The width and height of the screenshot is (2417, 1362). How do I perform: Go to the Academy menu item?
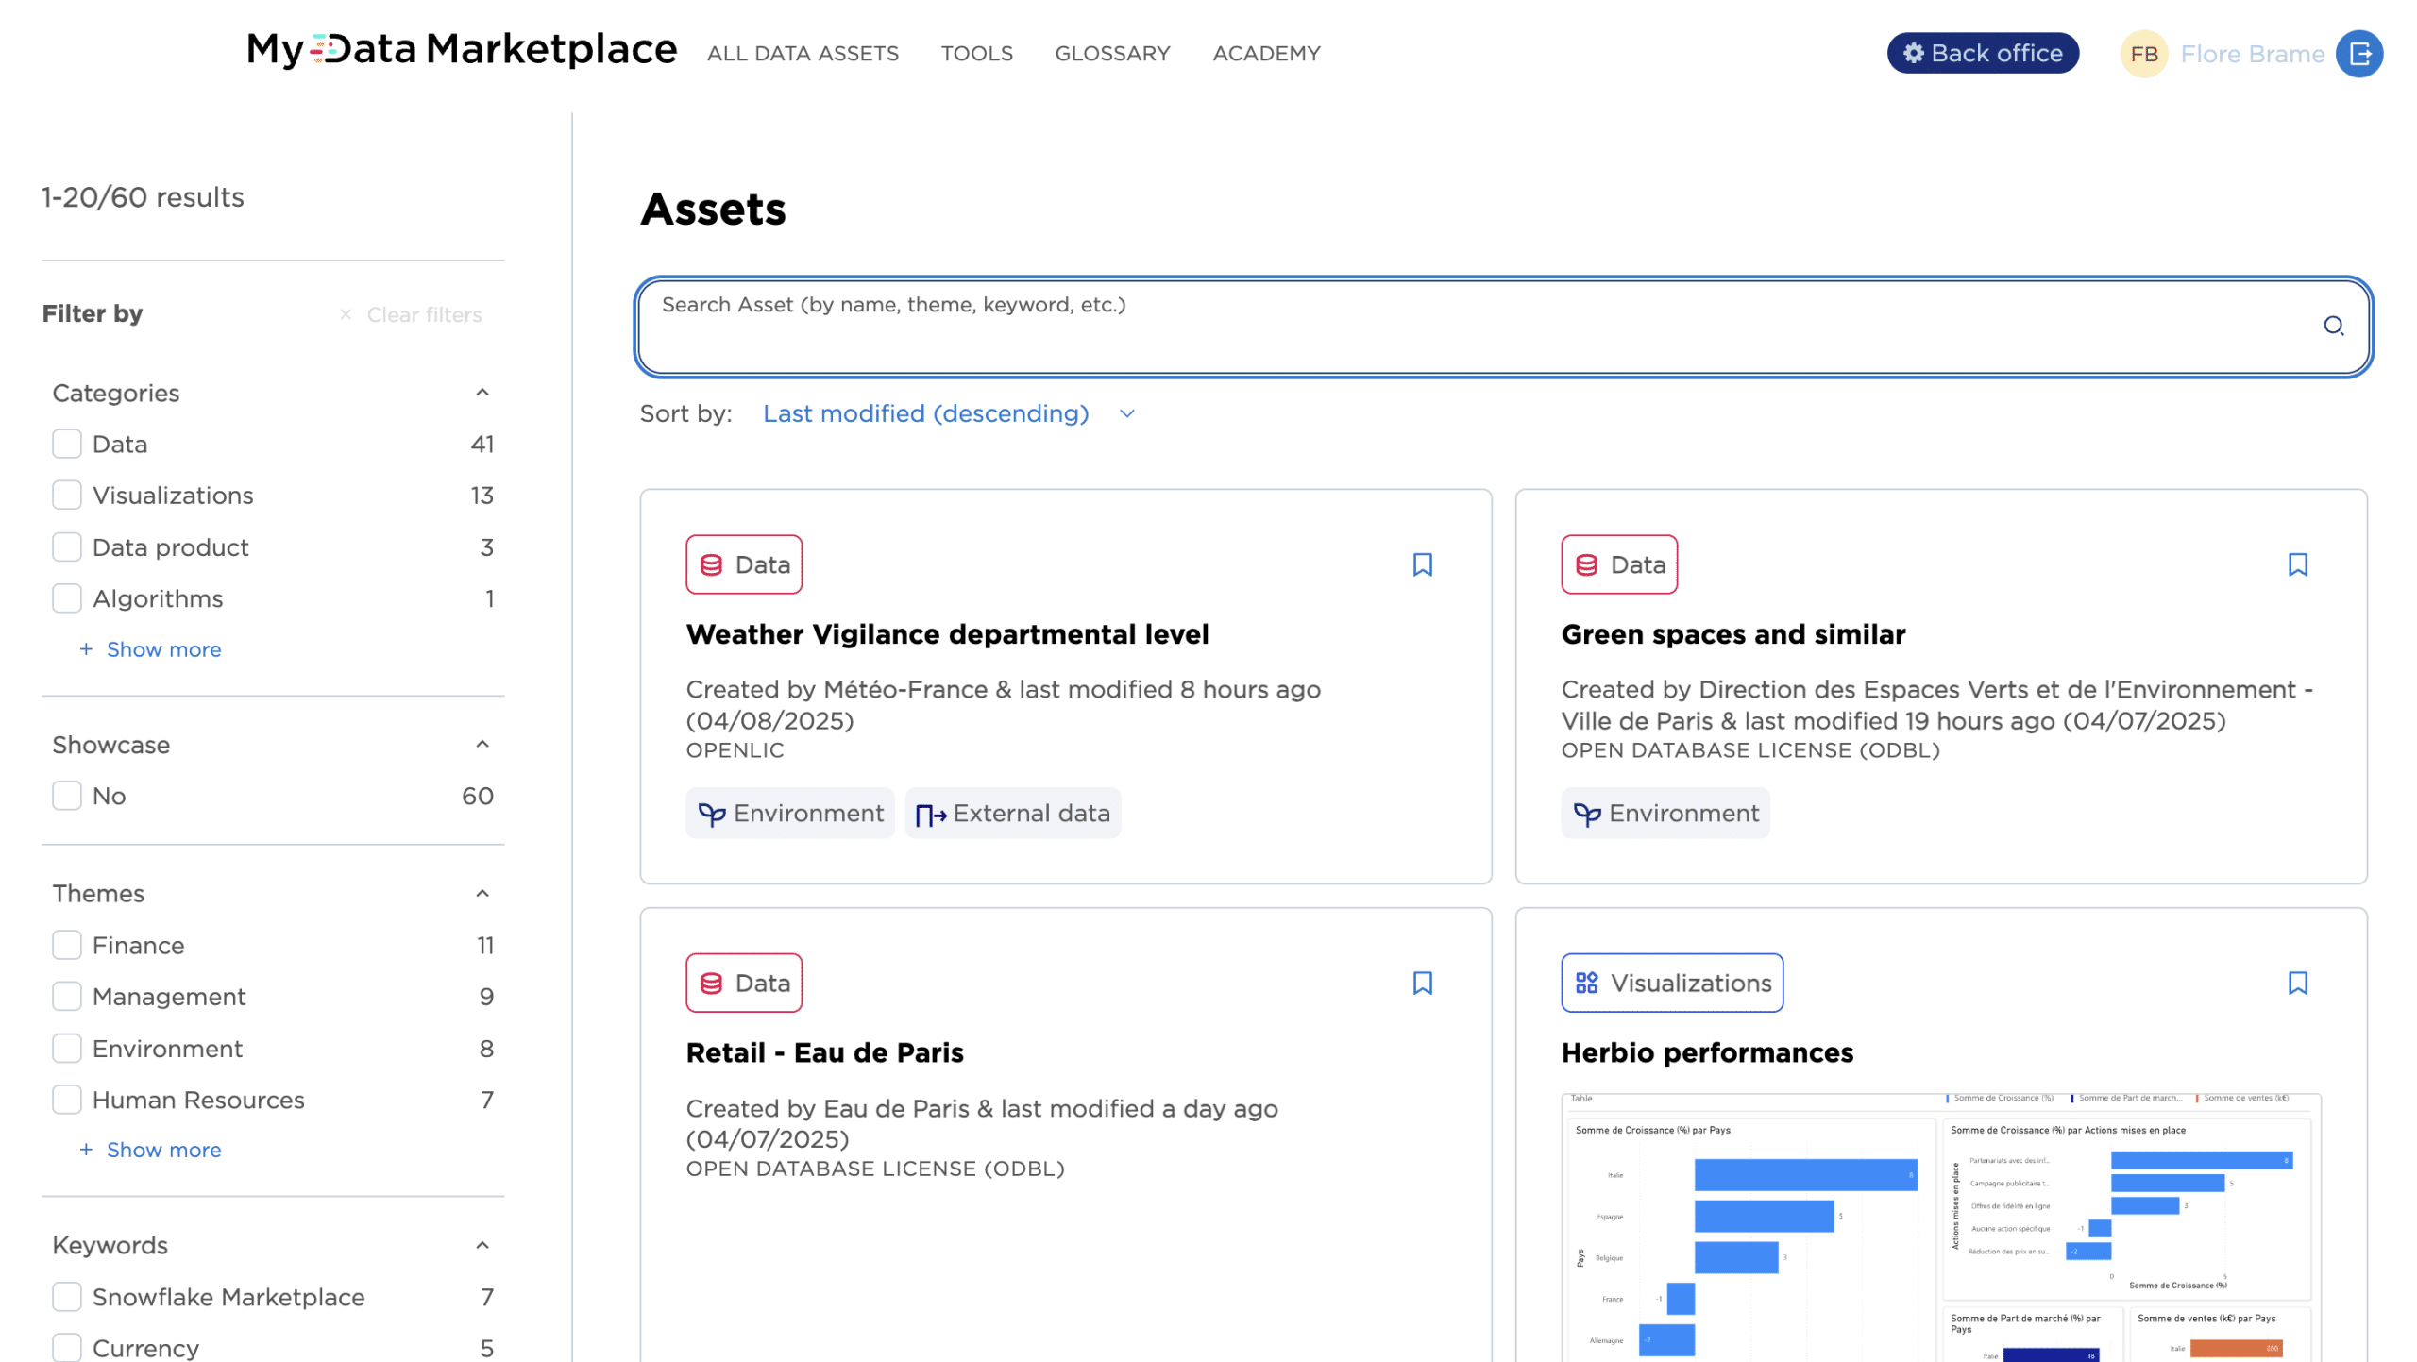click(x=1266, y=54)
